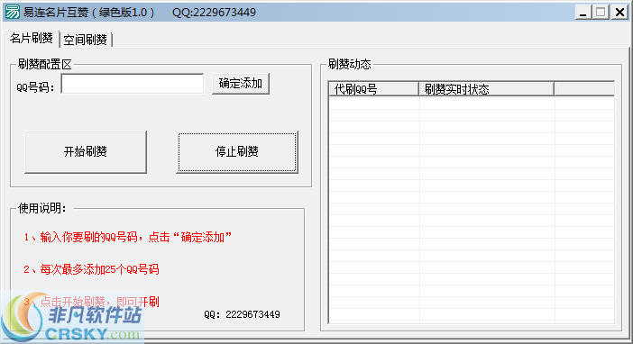Click the app icon in the title bar
633x344 pixels.
tap(12, 12)
